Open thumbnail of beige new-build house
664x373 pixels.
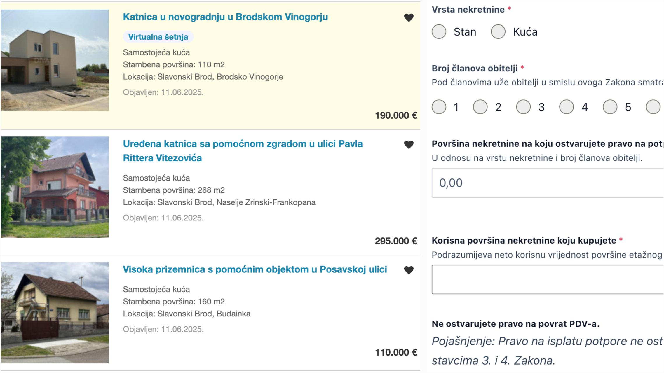point(55,60)
